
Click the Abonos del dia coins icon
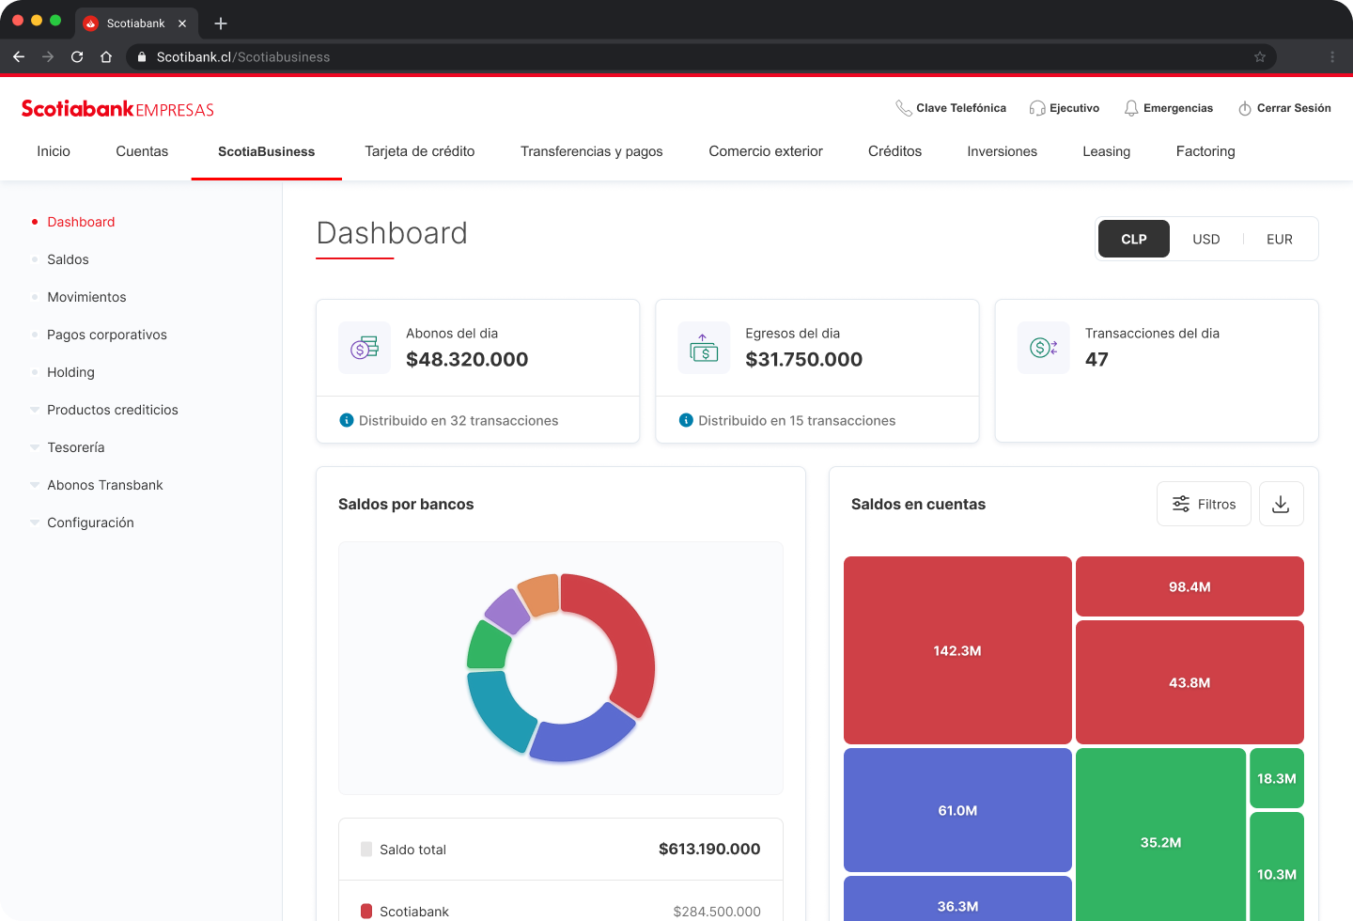pyautogui.click(x=365, y=348)
